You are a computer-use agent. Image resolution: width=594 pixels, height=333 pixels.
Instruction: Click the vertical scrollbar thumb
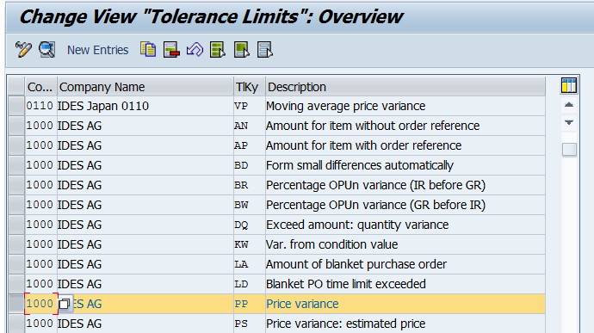[x=569, y=149]
